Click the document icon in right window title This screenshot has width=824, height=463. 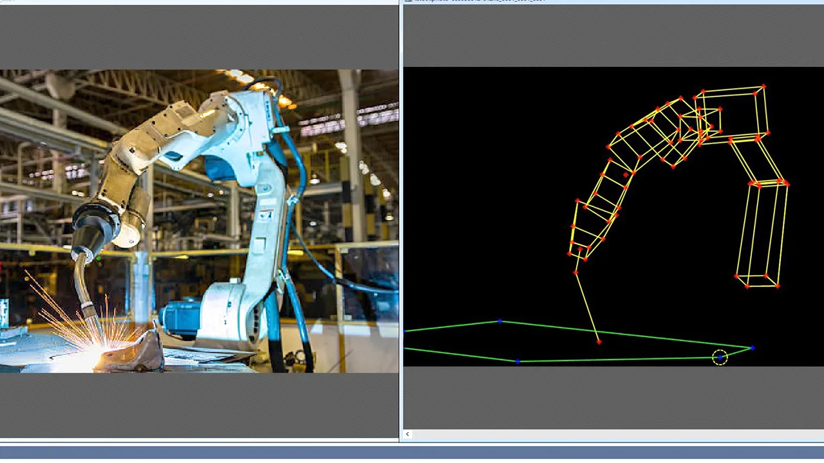coord(408,1)
